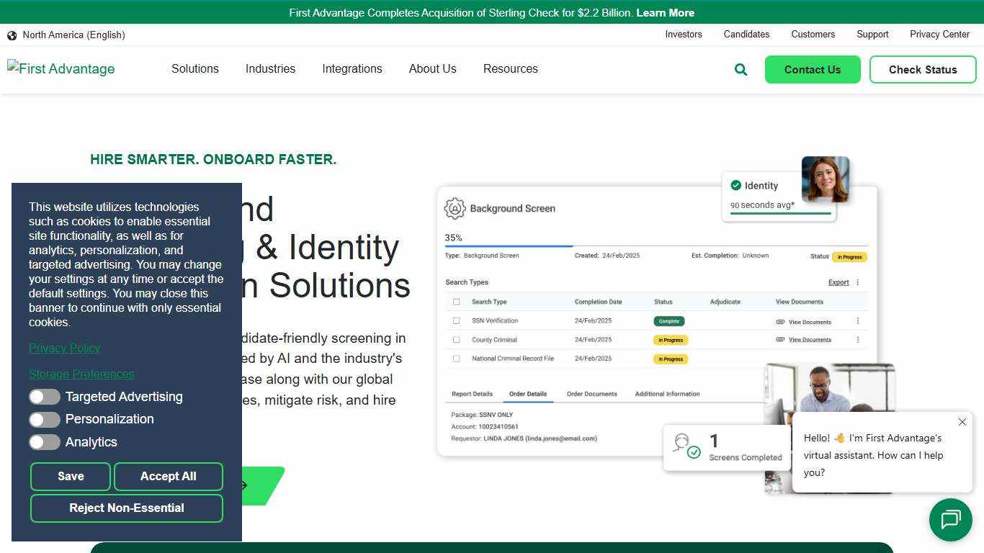Click the Background Screen gear icon
This screenshot has height=553, width=984.
click(x=455, y=209)
